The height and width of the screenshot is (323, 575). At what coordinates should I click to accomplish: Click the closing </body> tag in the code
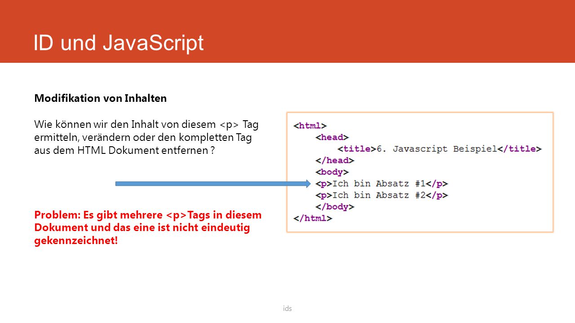[x=335, y=207]
